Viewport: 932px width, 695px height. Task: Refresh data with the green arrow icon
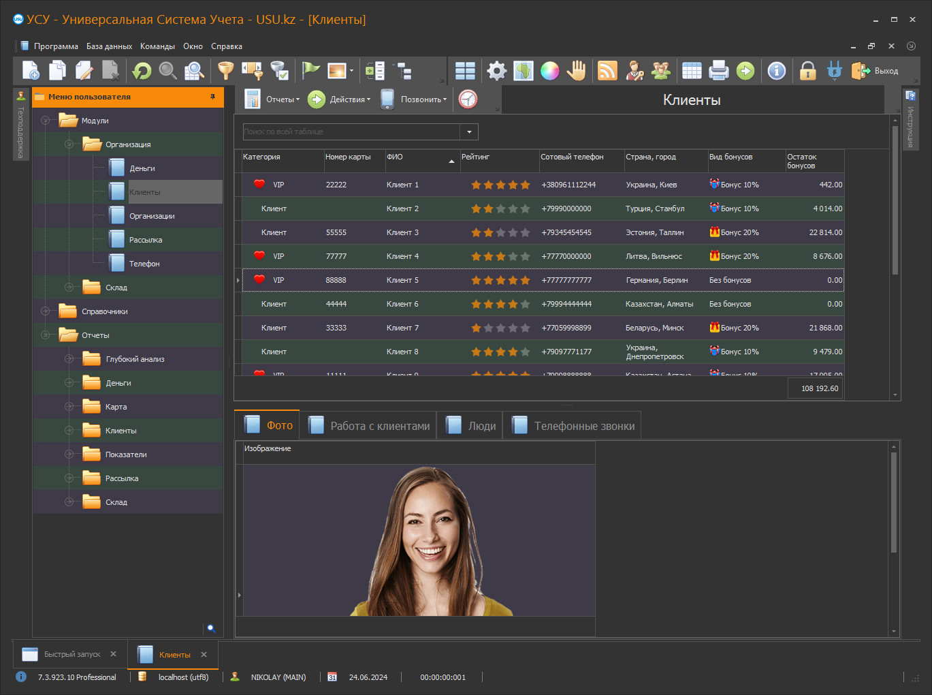click(142, 71)
